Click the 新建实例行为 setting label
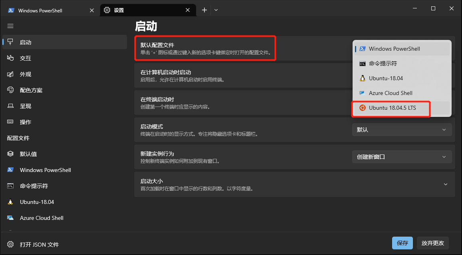This screenshot has height=255, width=462. click(157, 154)
